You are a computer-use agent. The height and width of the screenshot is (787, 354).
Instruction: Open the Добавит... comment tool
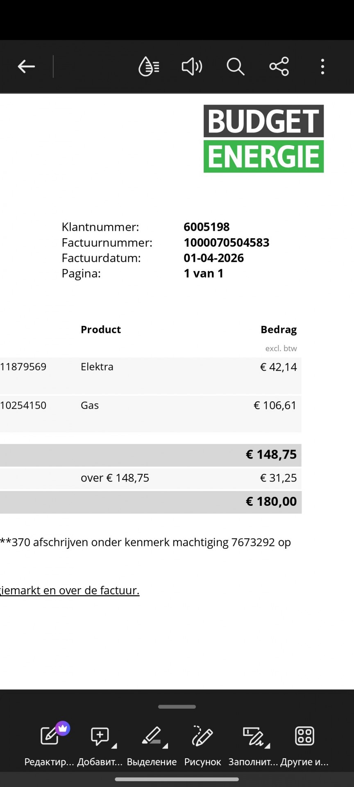point(100,744)
